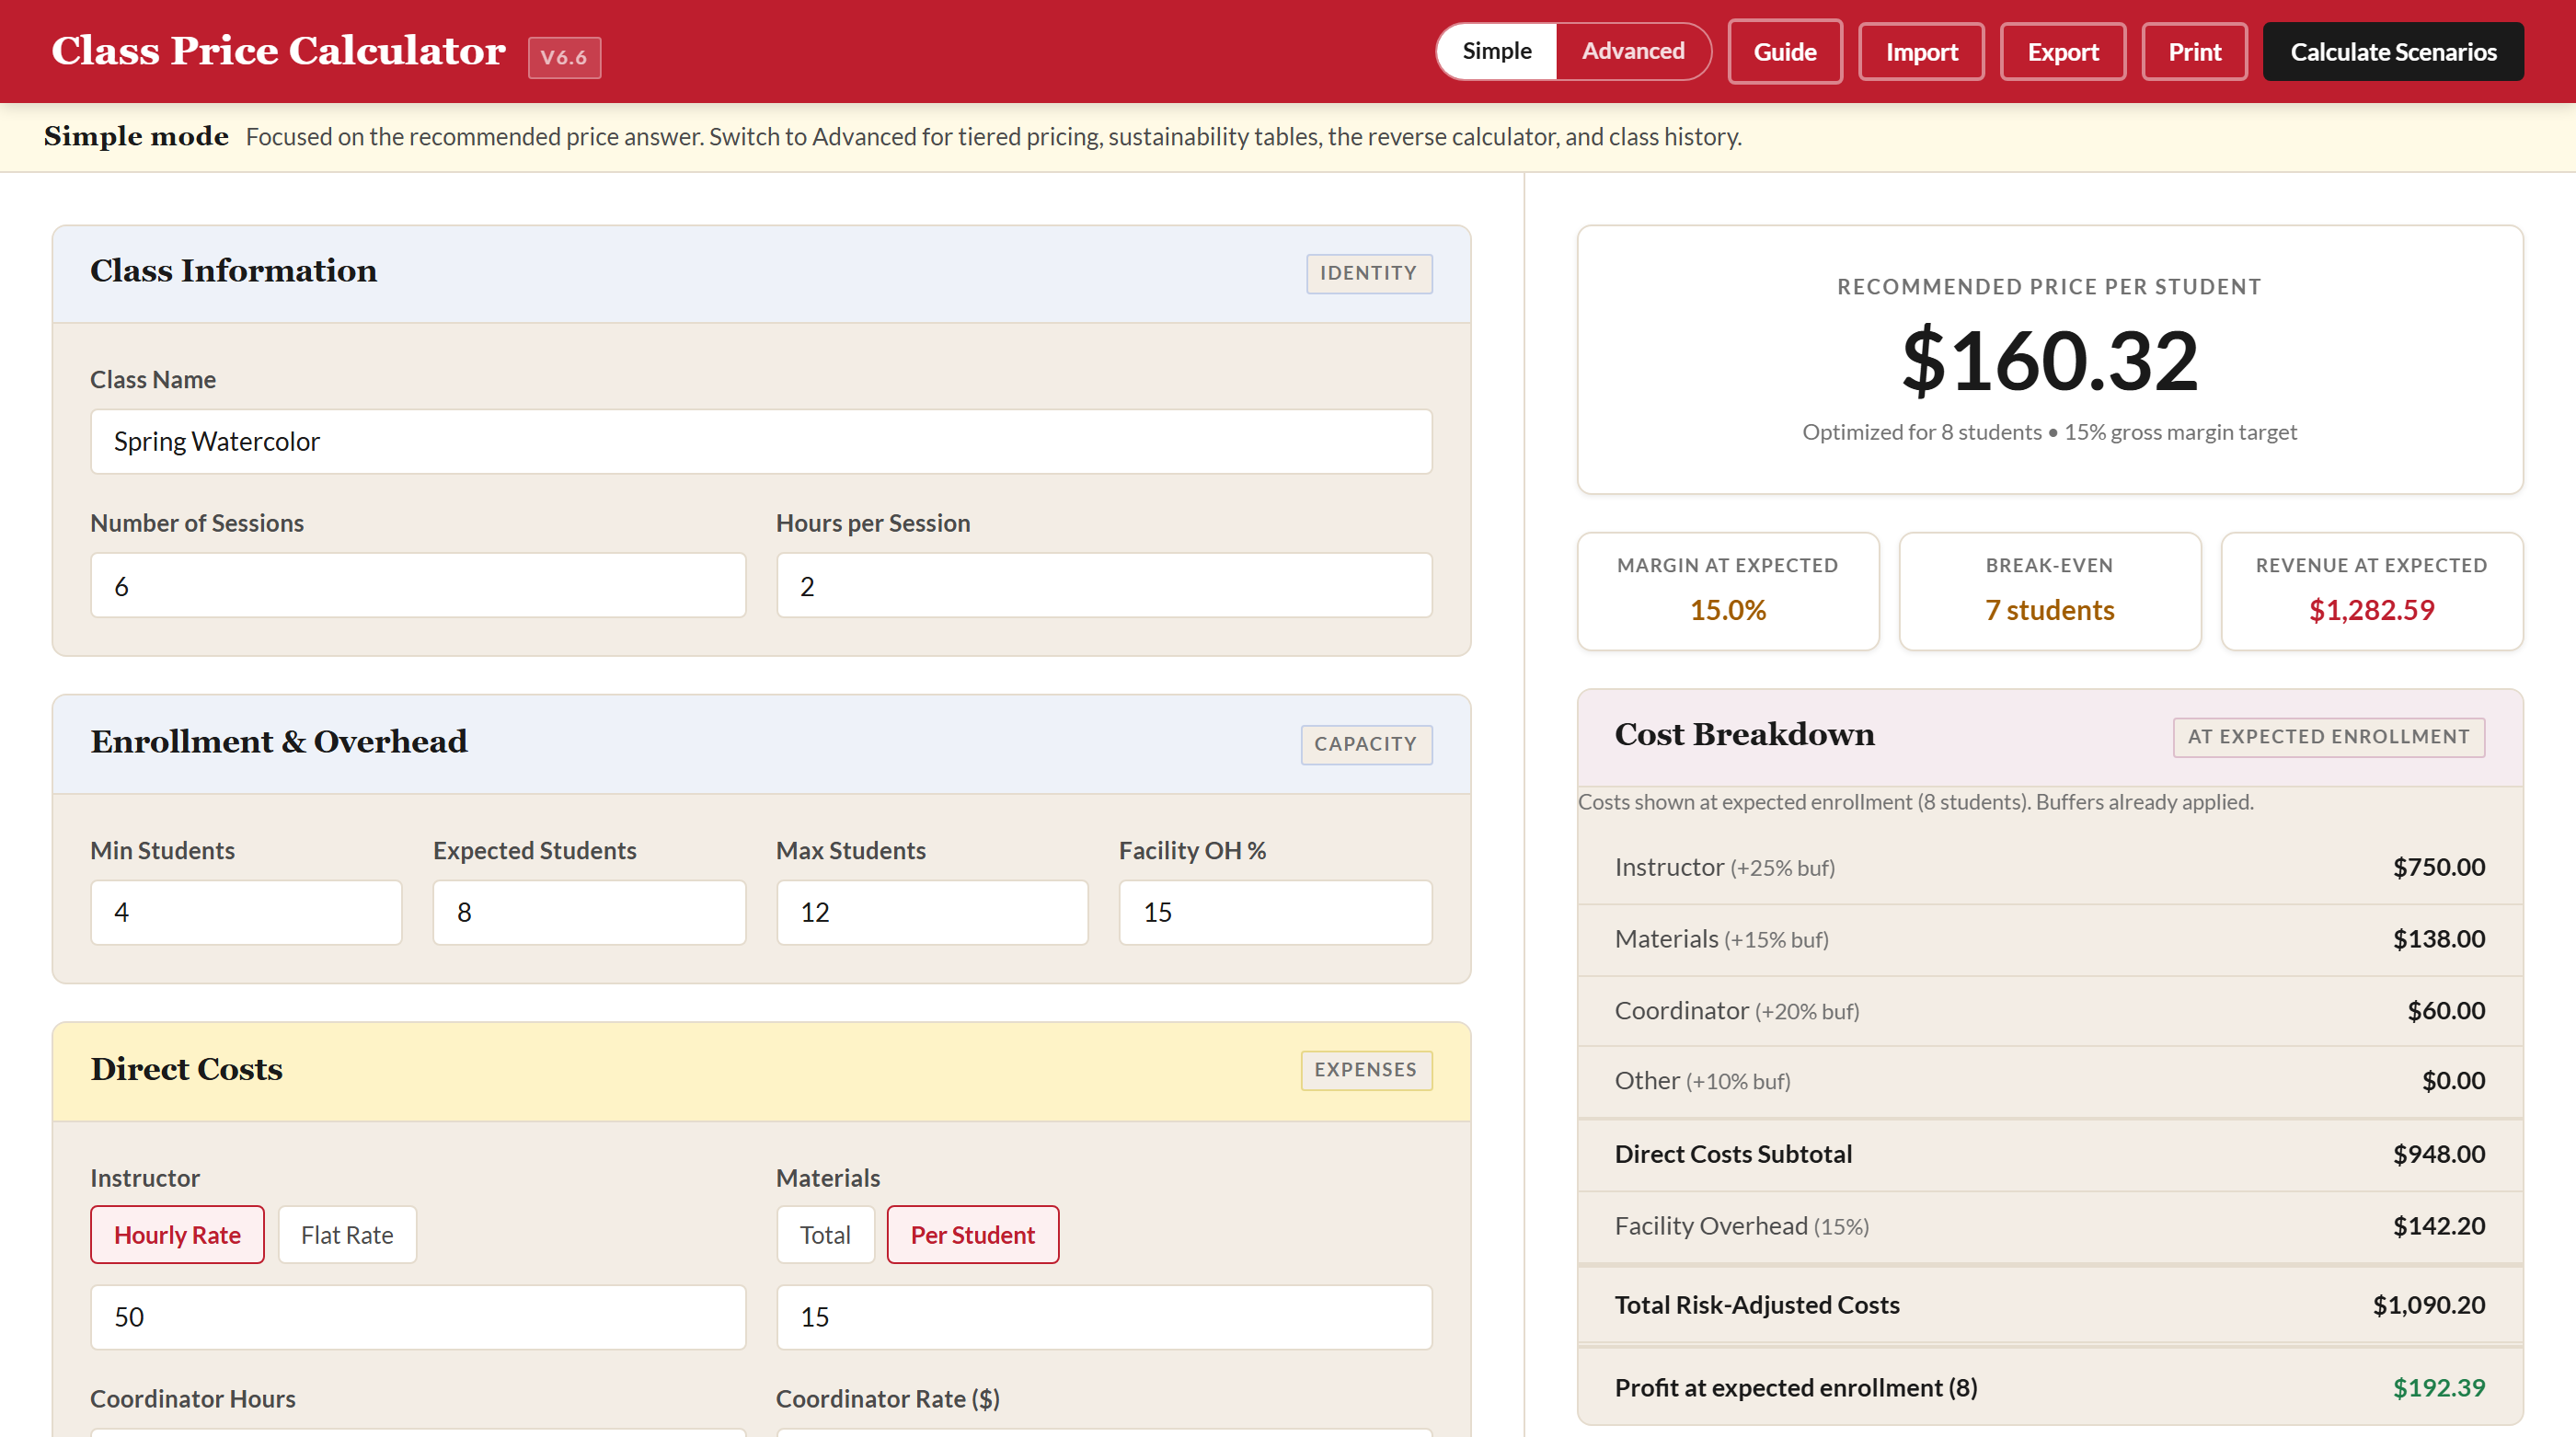Image resolution: width=2576 pixels, height=1437 pixels.
Task: Switch to Simple mode
Action: [x=1496, y=51]
